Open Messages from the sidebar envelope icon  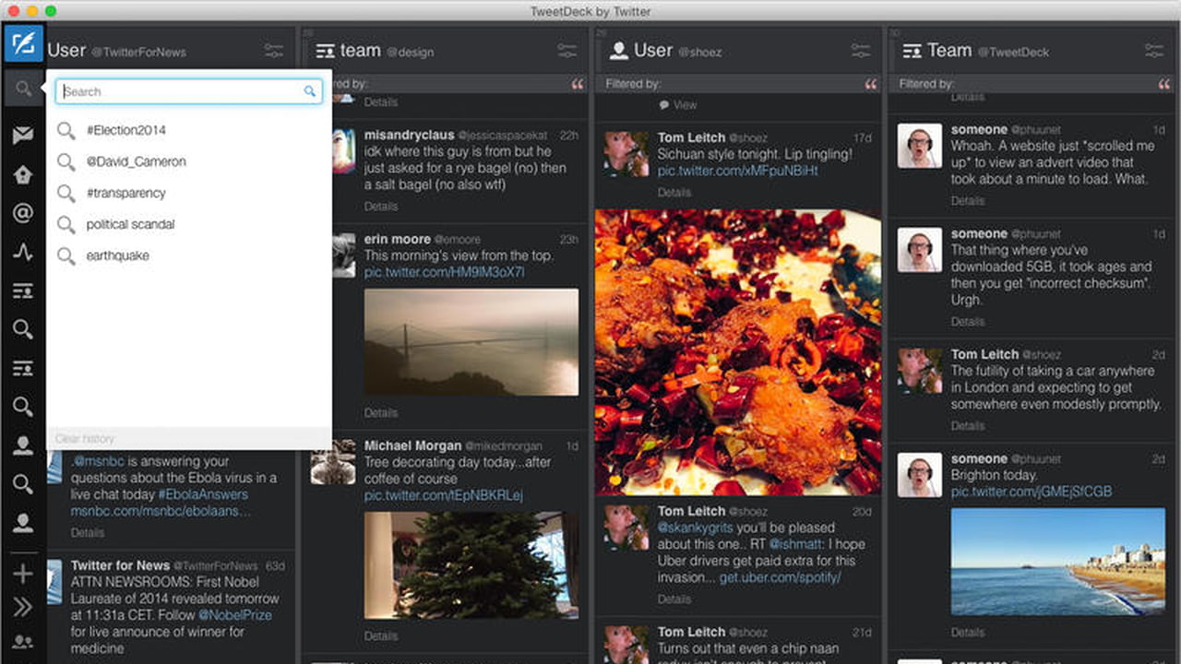click(x=23, y=136)
